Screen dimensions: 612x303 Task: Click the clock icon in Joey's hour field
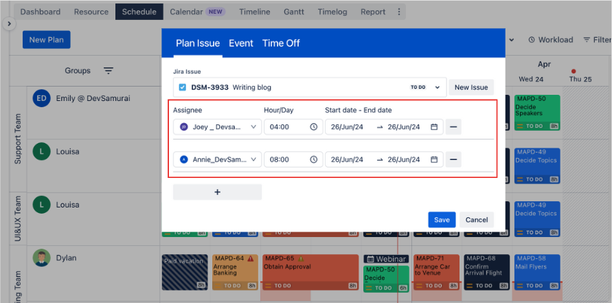[313, 127]
